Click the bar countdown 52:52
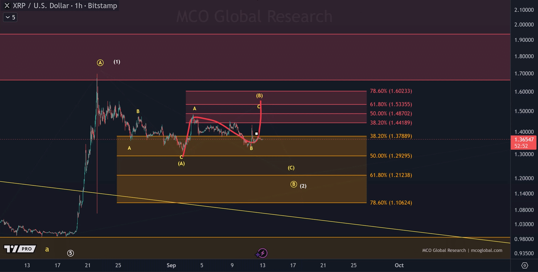The image size is (538, 272). point(521,146)
